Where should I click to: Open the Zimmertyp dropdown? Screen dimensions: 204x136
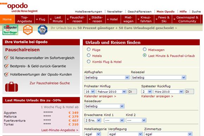(x=168, y=134)
